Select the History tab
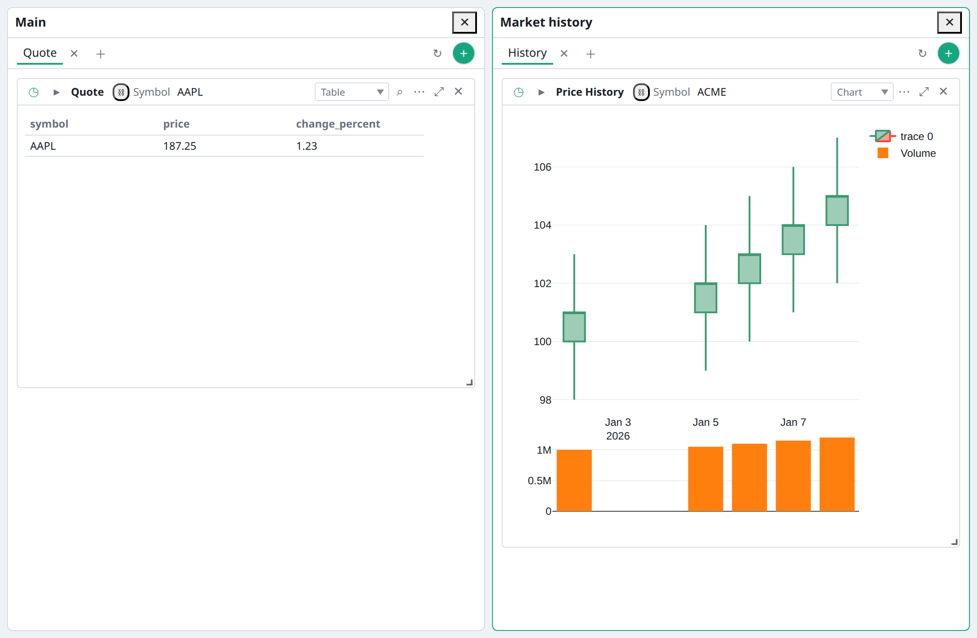This screenshot has height=638, width=977. click(x=527, y=53)
